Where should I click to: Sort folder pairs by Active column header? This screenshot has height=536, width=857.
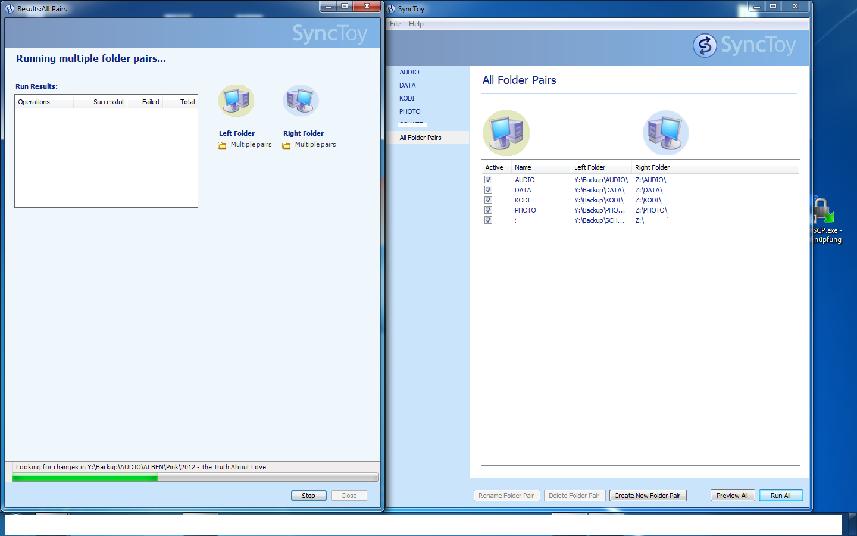point(496,167)
